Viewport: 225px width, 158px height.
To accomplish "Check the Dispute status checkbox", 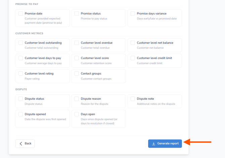I will click(21, 99).
